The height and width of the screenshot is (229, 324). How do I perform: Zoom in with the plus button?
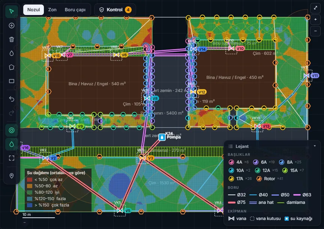coord(315,20)
